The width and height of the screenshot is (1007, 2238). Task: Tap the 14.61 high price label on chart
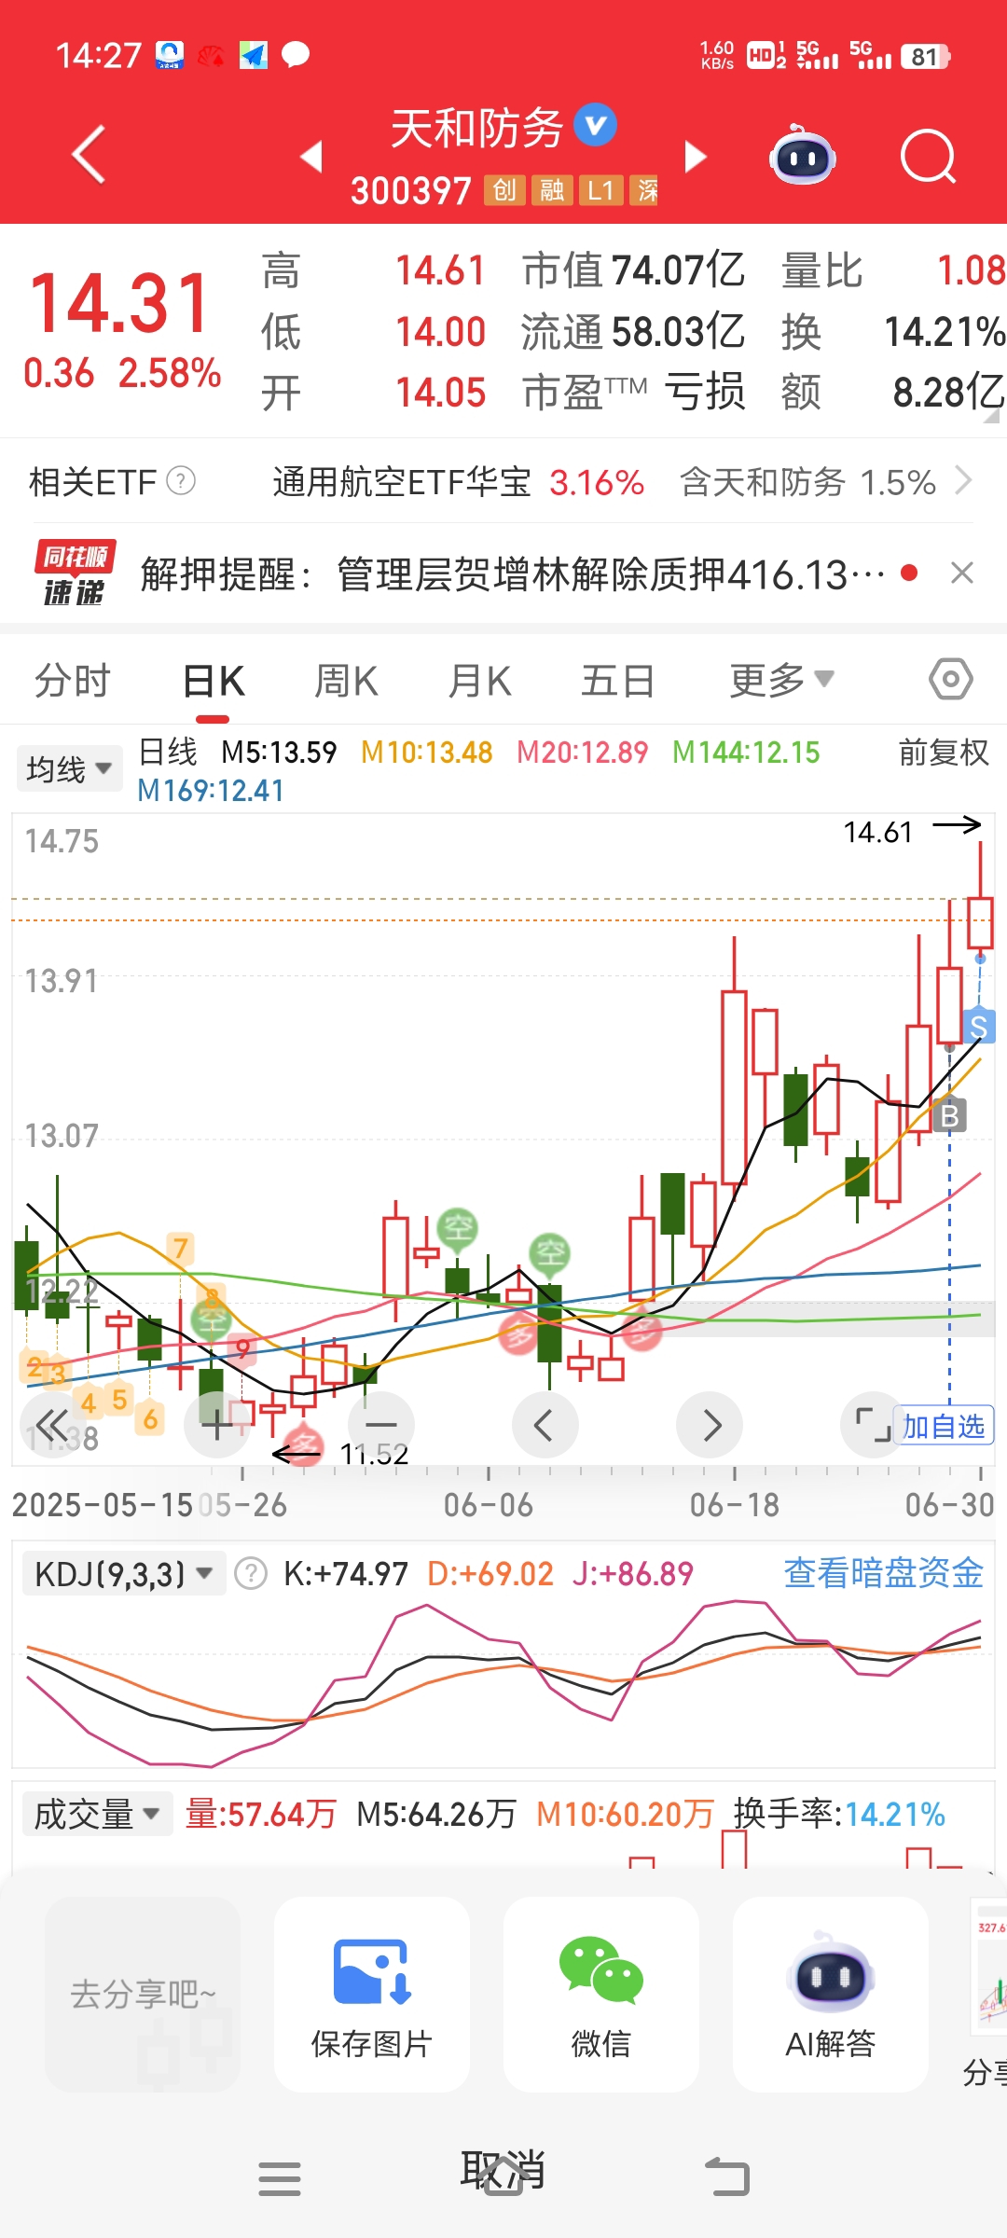(877, 832)
